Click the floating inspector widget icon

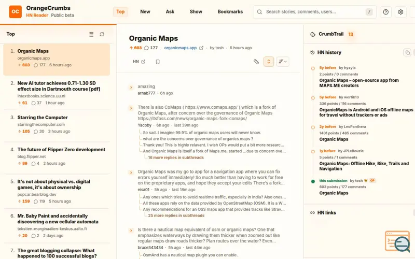tap(397, 241)
